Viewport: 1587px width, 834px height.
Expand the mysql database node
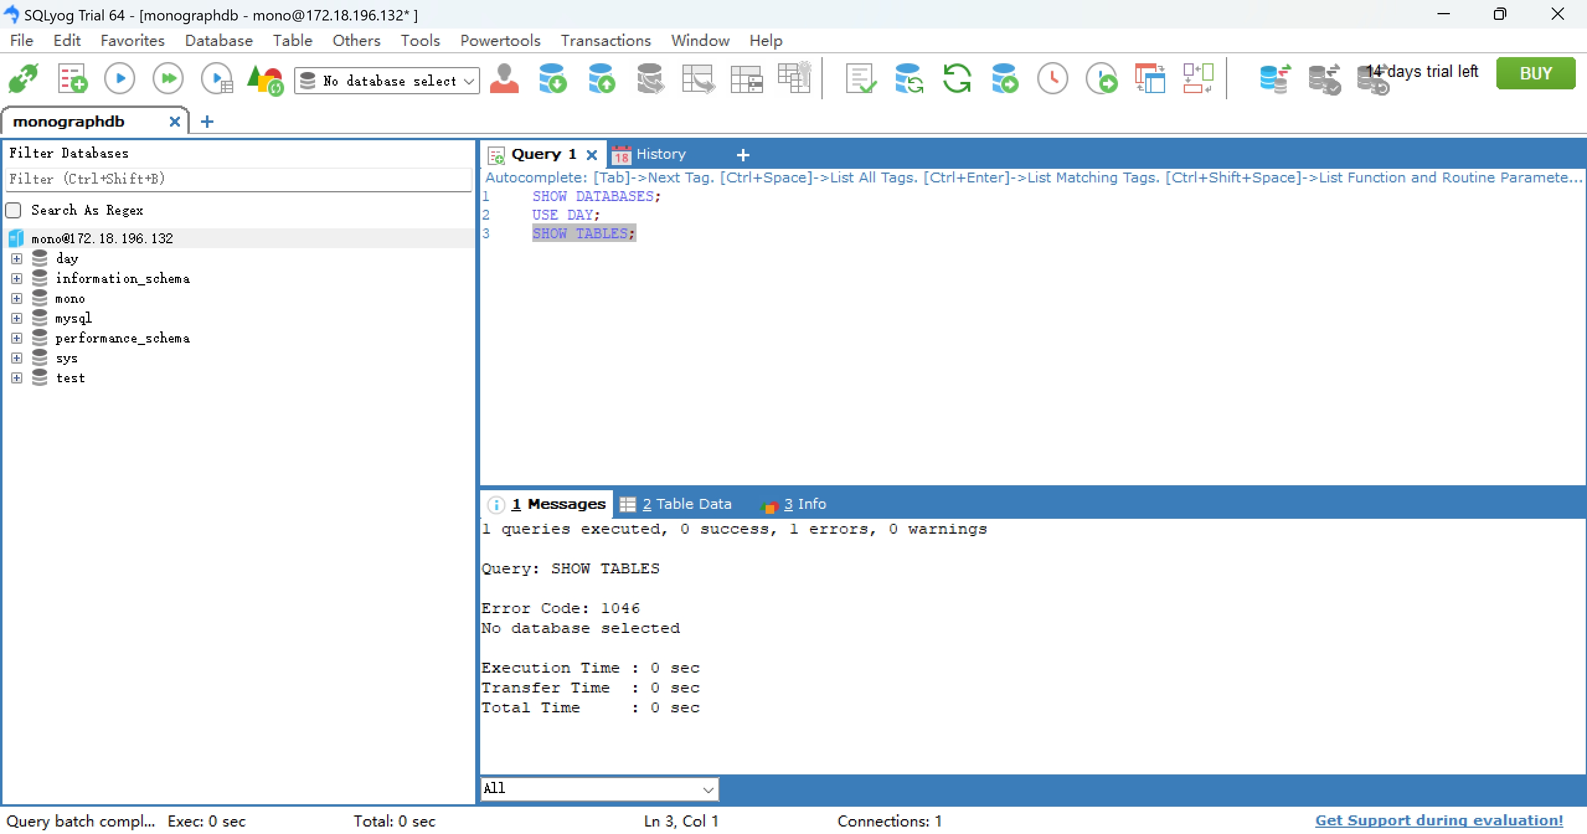[x=17, y=318]
